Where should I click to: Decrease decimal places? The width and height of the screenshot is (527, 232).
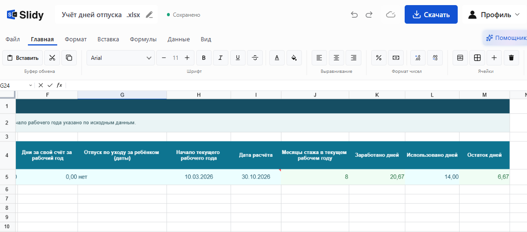pos(435,58)
